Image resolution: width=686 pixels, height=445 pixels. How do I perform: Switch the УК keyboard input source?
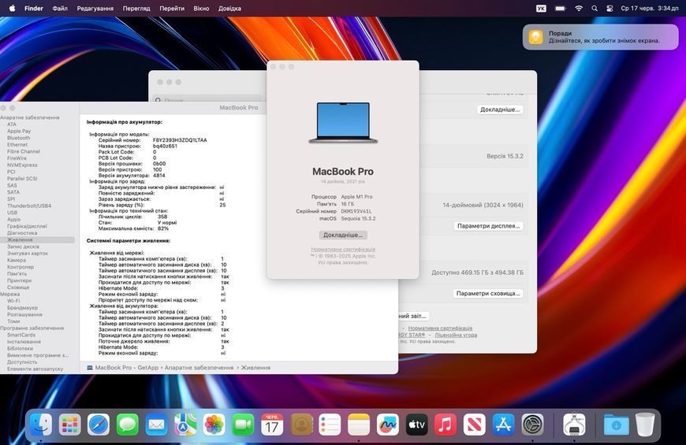(541, 8)
